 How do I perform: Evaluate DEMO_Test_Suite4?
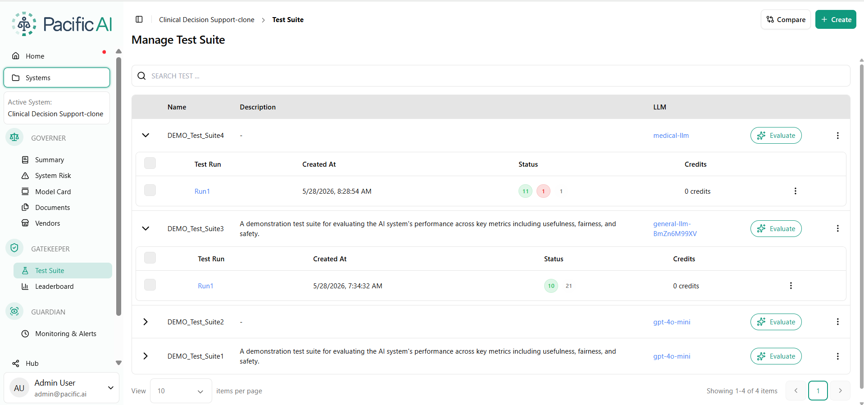pyautogui.click(x=776, y=136)
